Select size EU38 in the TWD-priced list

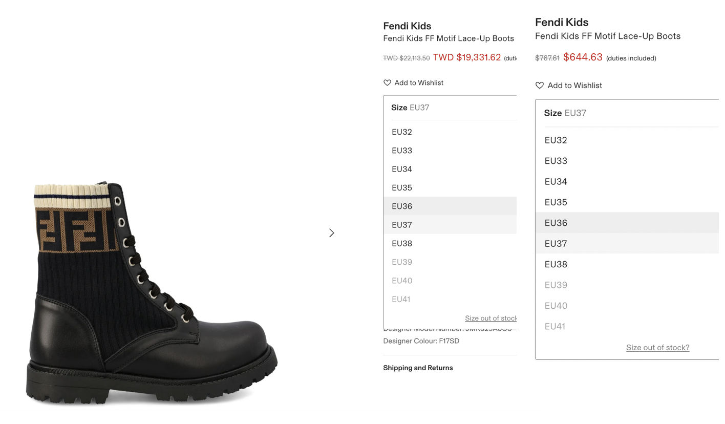click(402, 244)
